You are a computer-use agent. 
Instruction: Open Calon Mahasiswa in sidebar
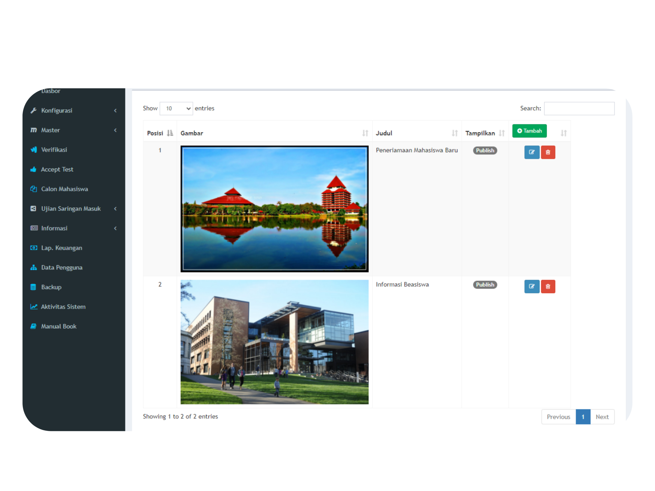click(64, 189)
